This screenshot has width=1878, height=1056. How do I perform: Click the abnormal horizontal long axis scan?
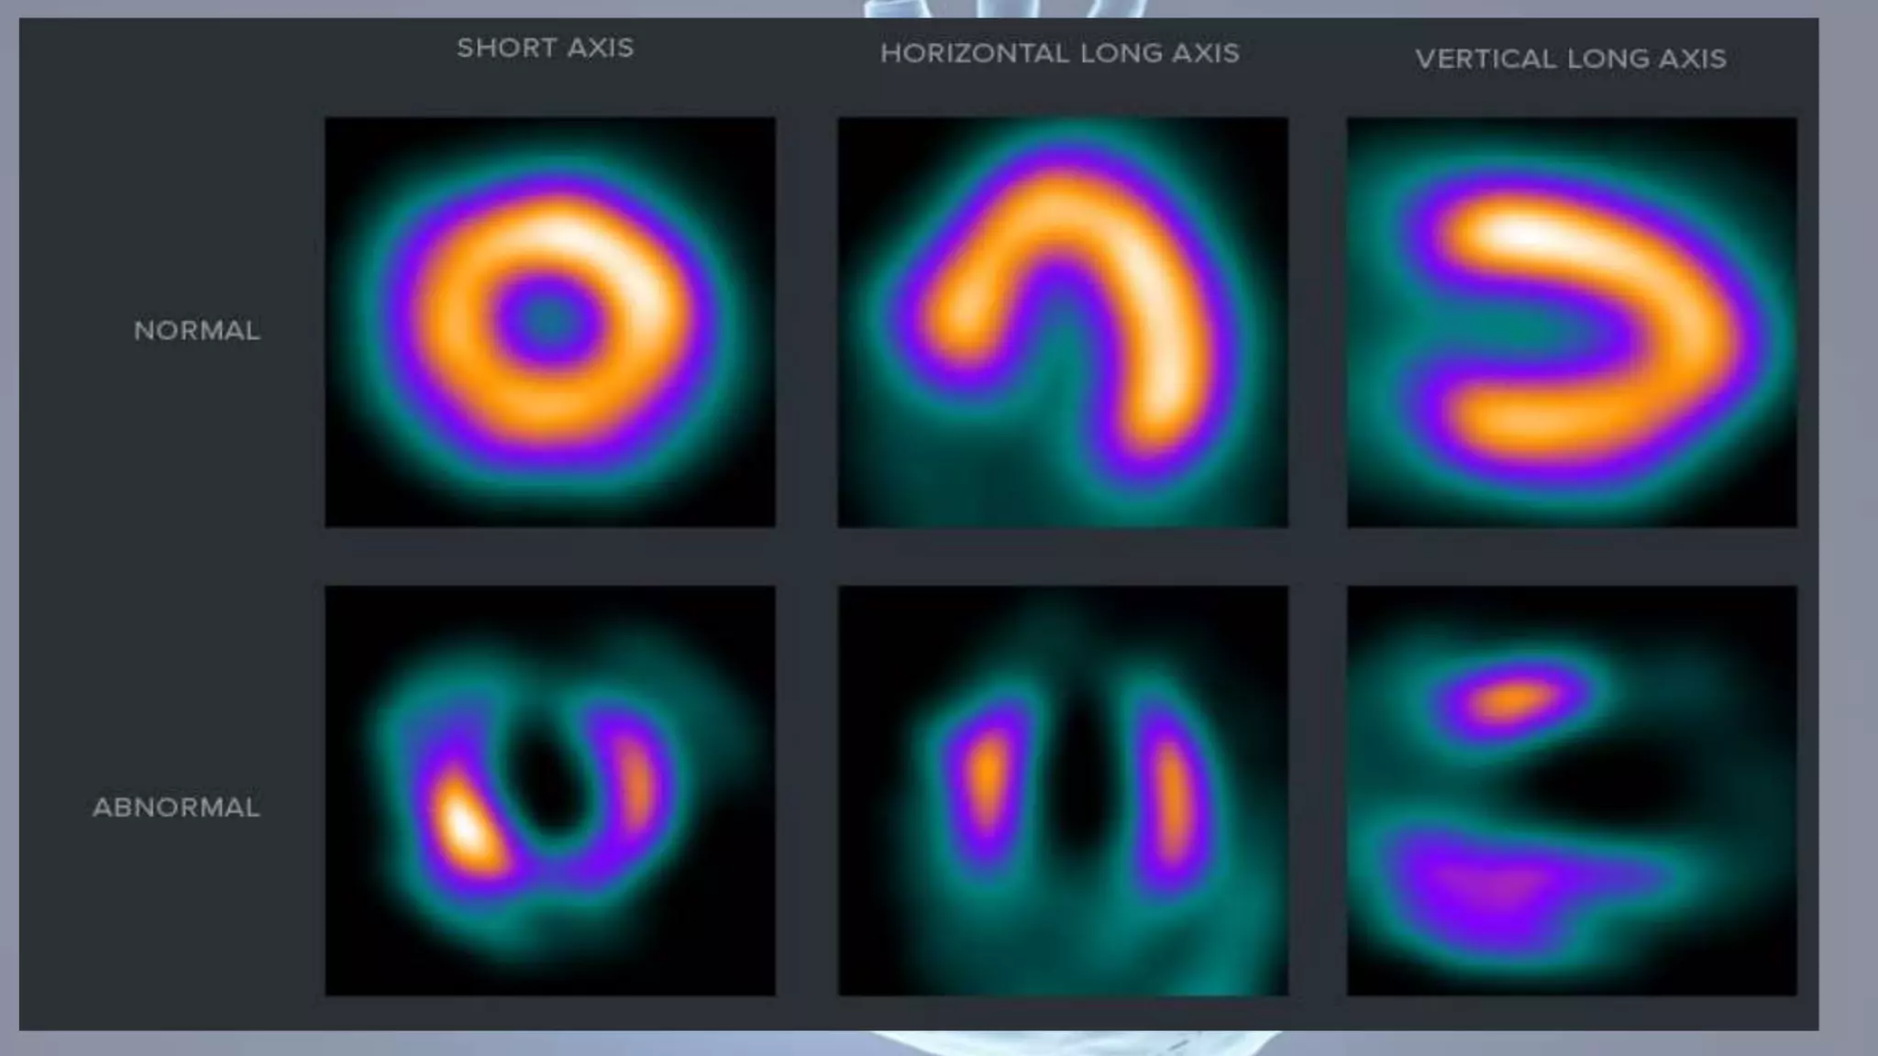click(1062, 790)
